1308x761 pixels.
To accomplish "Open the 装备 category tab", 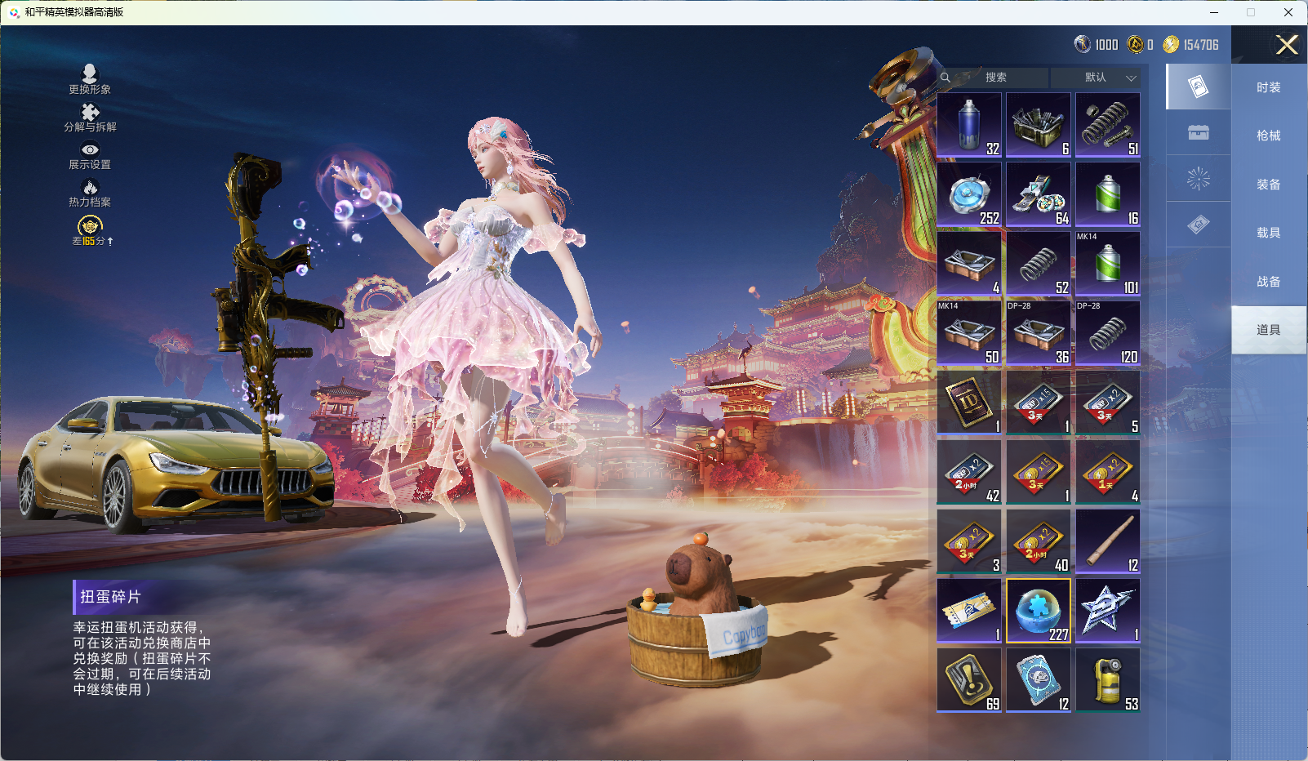I will click(1268, 185).
